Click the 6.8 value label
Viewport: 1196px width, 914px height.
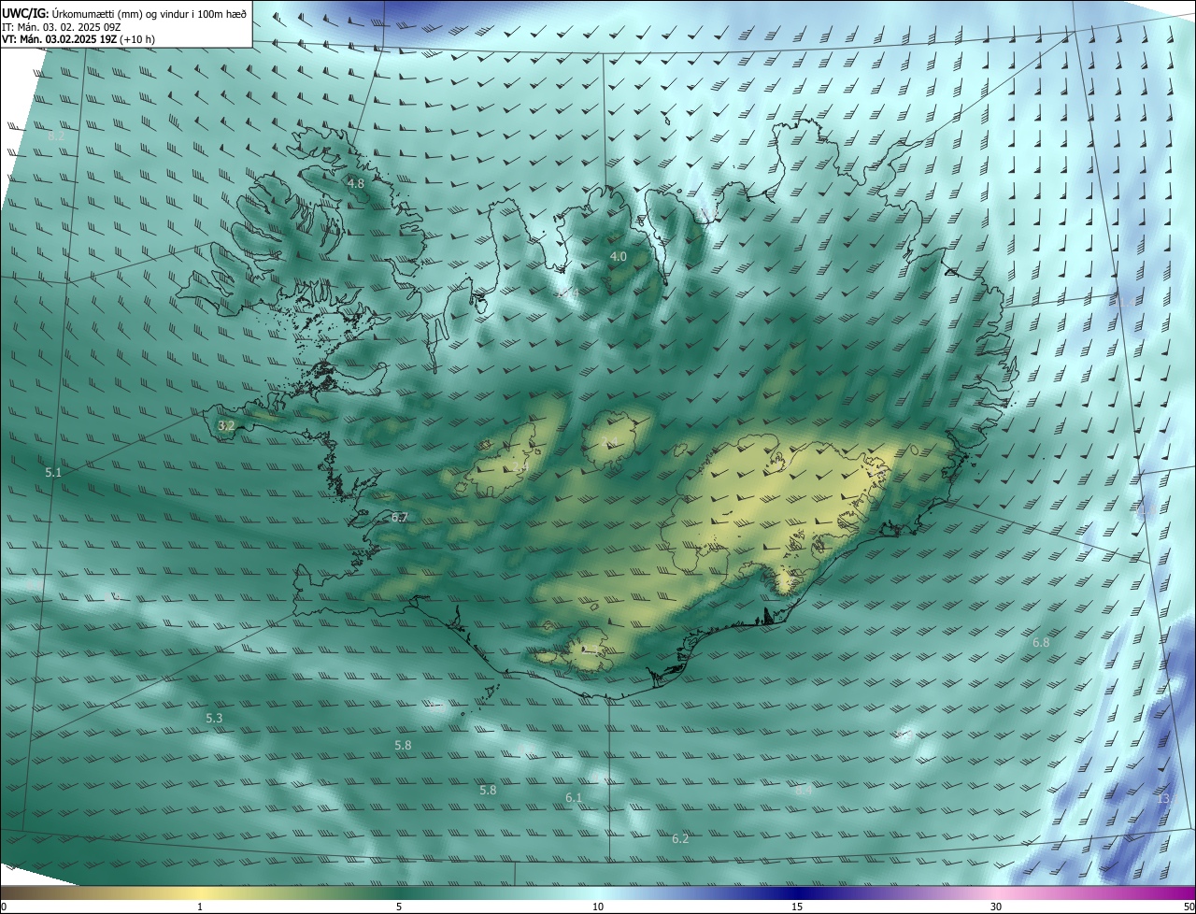tap(1041, 642)
